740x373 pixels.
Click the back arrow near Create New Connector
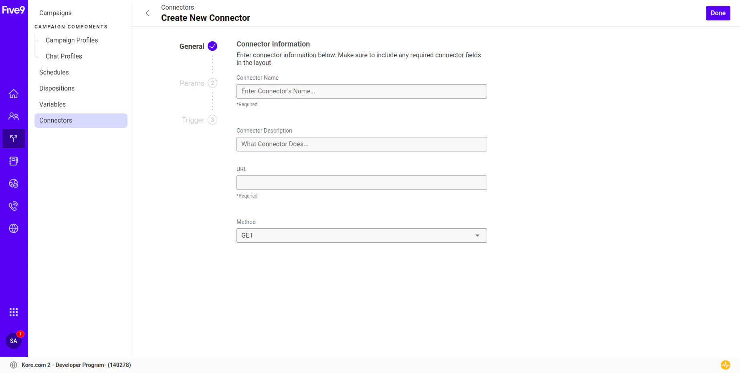pos(148,13)
